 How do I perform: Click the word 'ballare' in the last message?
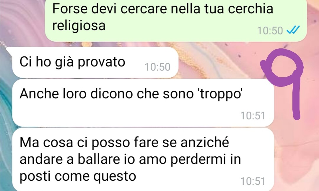[99, 159]
